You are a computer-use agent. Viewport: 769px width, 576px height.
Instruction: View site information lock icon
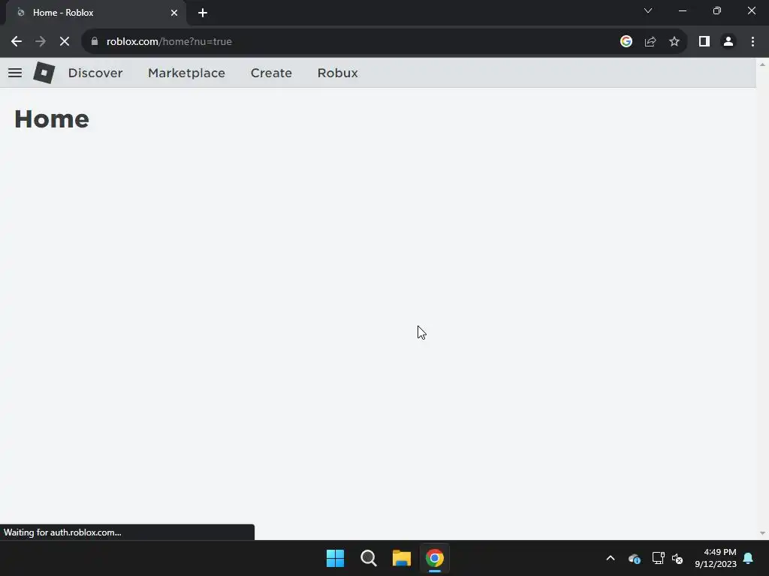pyautogui.click(x=95, y=42)
